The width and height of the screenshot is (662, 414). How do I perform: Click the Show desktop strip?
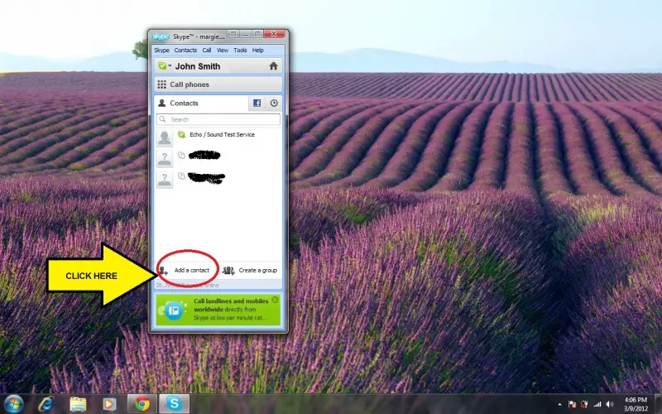(658, 404)
